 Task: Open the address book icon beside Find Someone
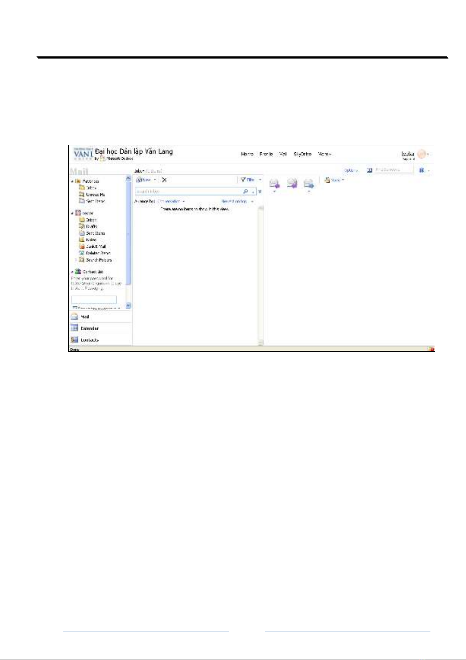tap(369, 170)
